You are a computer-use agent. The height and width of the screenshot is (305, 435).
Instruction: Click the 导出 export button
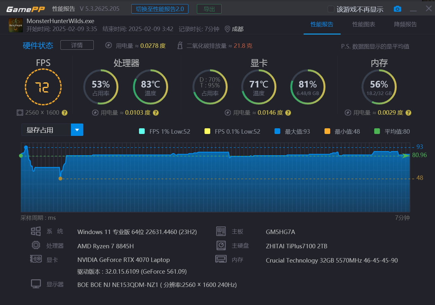click(x=209, y=9)
